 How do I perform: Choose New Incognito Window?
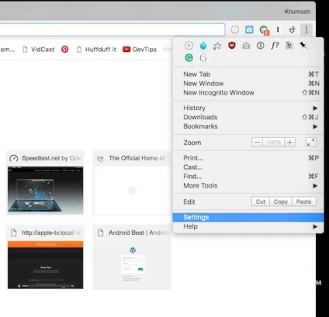coord(248,93)
